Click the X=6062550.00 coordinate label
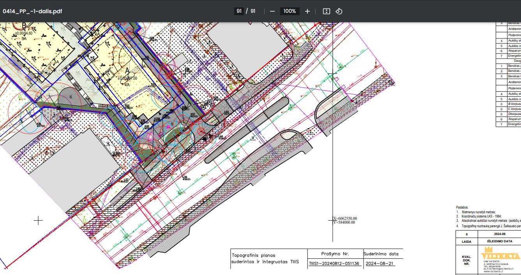This screenshot has width=521, height=275. tap(345, 219)
